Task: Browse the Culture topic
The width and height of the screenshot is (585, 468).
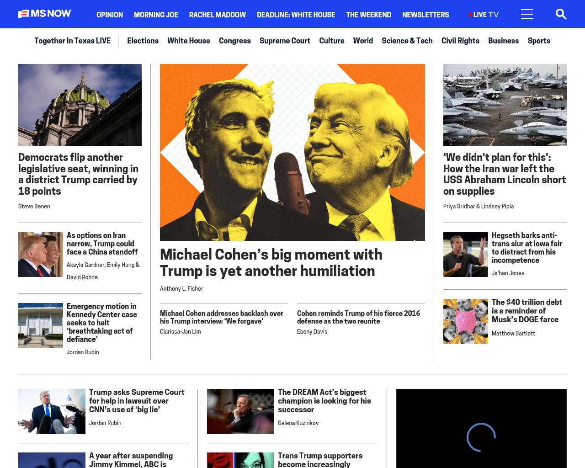Action: pyautogui.click(x=332, y=41)
